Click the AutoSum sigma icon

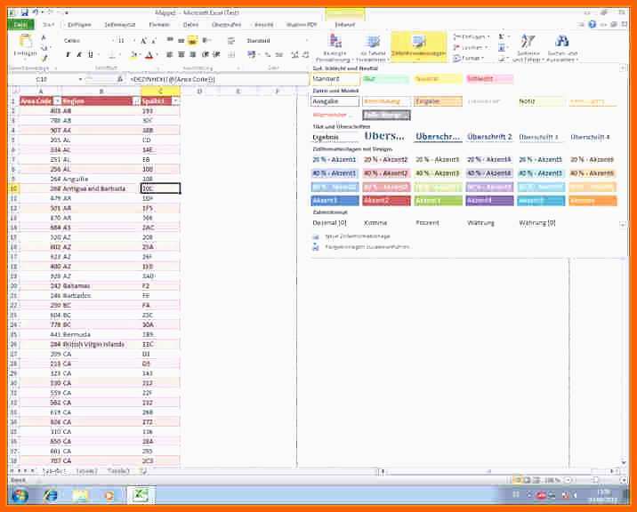click(501, 37)
